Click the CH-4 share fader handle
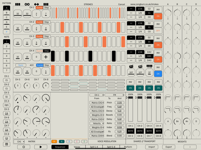This screenshot has width=201, height=150. (x=158, y=97)
